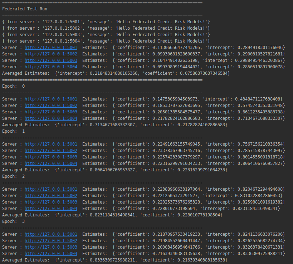
Task: Open the server 5004 link under Epoch 3
Action: pyautogui.click(x=51, y=253)
